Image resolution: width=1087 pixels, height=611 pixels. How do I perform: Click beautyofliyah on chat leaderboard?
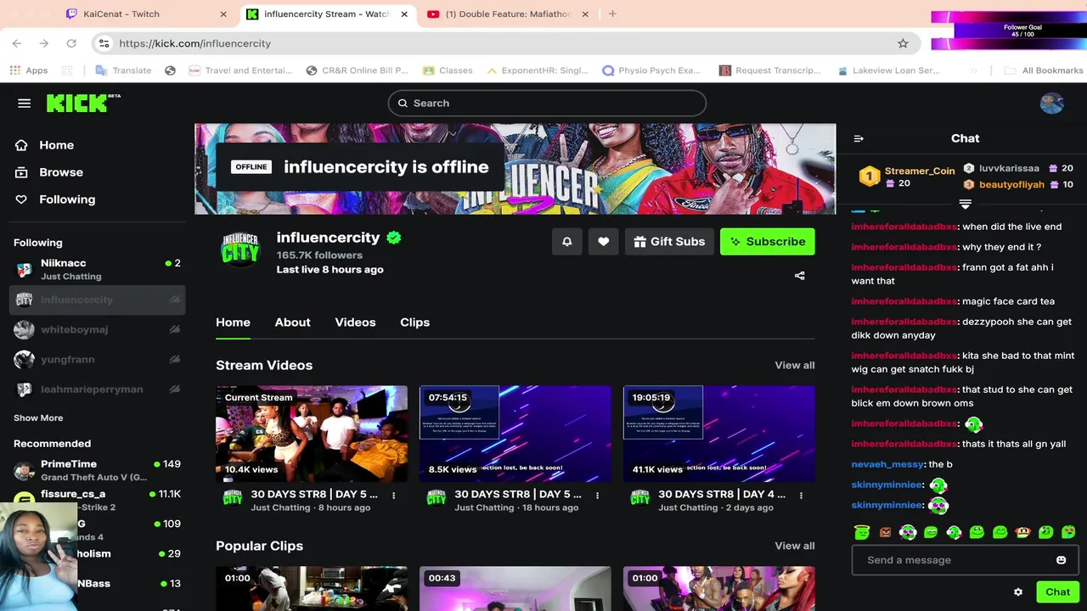click(1011, 184)
